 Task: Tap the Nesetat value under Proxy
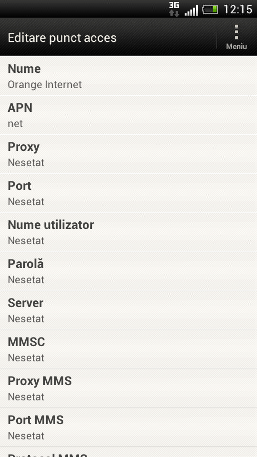pyautogui.click(x=26, y=163)
